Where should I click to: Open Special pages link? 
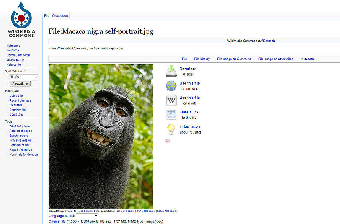19,136
